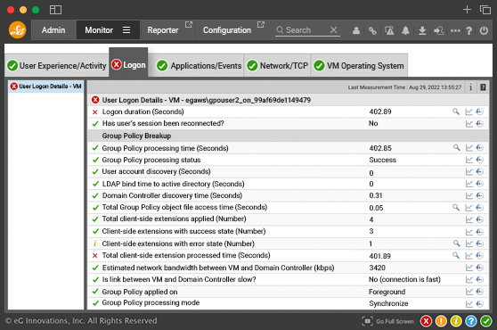Click the power/logout icon
The height and width of the screenshot is (330, 497).
(484, 31)
